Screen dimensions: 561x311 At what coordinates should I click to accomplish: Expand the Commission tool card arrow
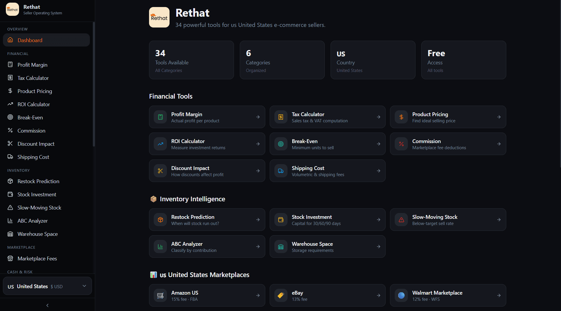pos(499,144)
